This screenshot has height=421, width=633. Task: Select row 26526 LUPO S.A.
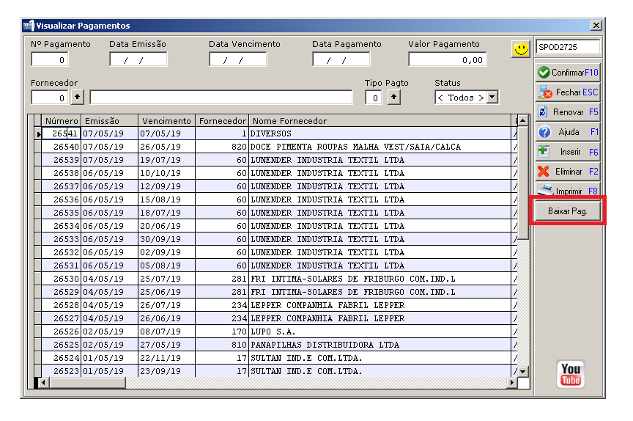[x=276, y=332]
